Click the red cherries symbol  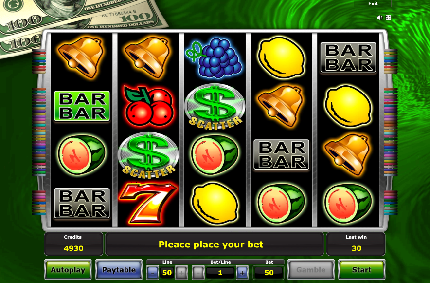click(148, 106)
